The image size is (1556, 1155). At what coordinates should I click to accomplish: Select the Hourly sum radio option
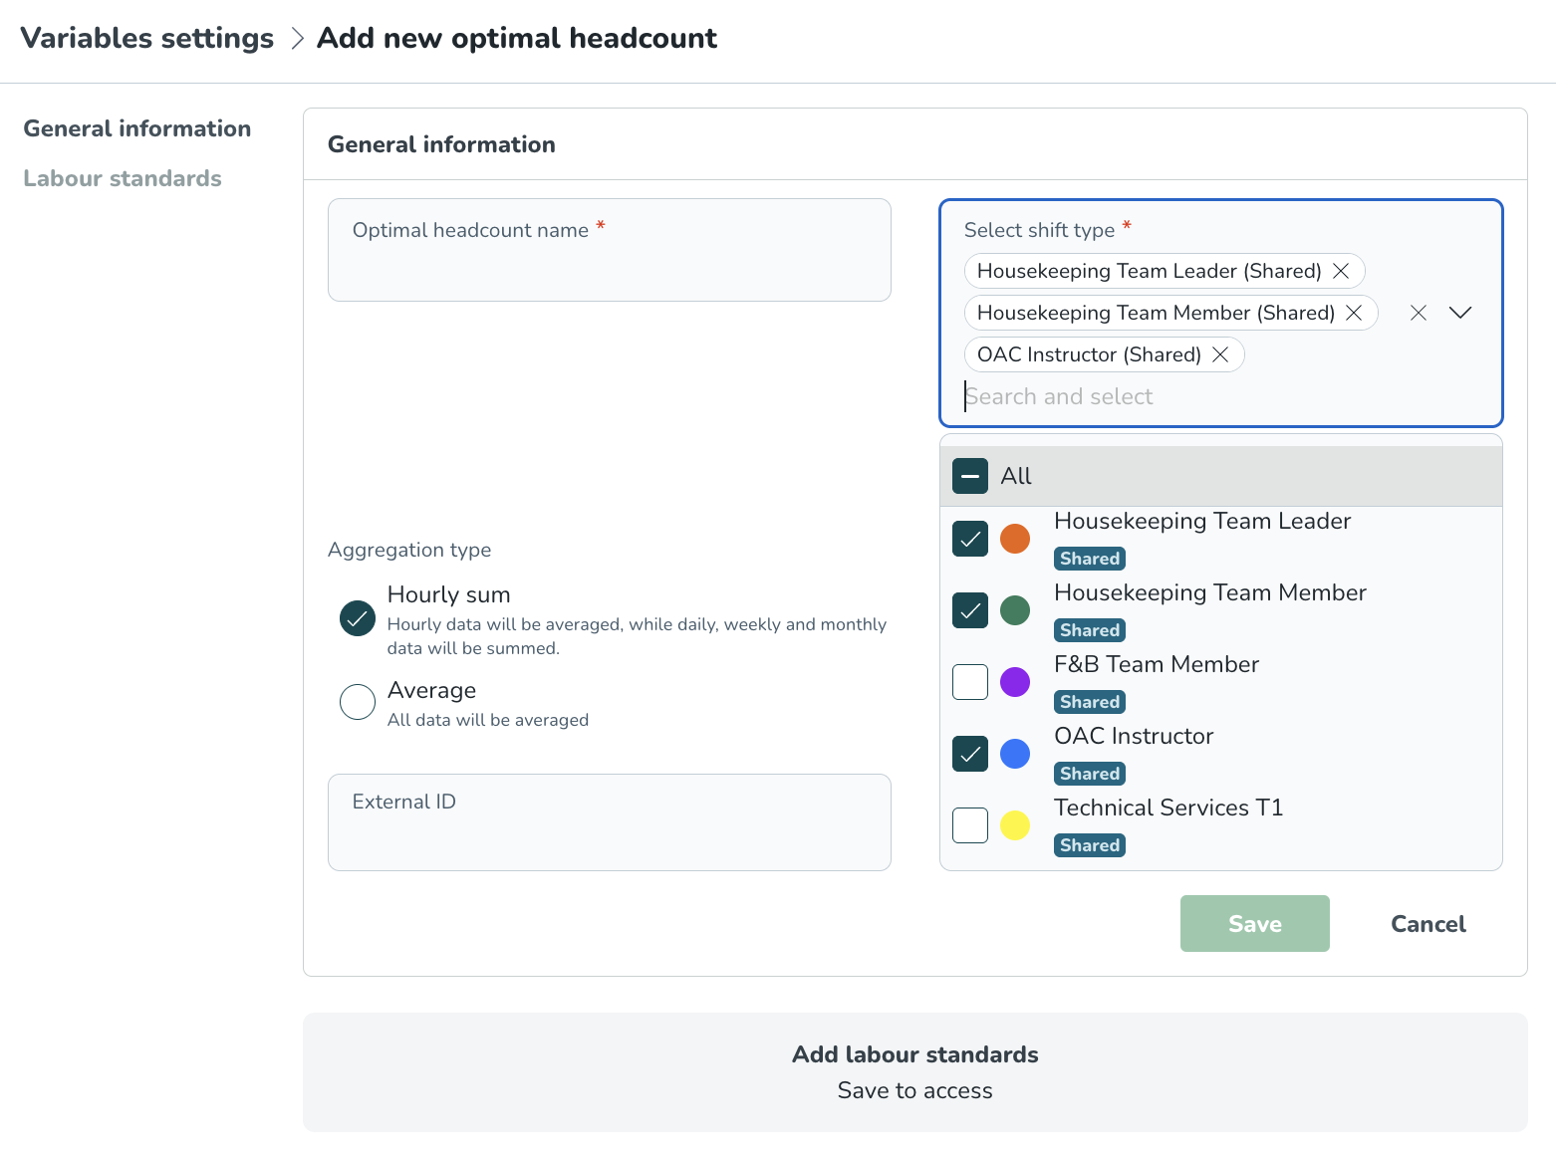pyautogui.click(x=358, y=618)
